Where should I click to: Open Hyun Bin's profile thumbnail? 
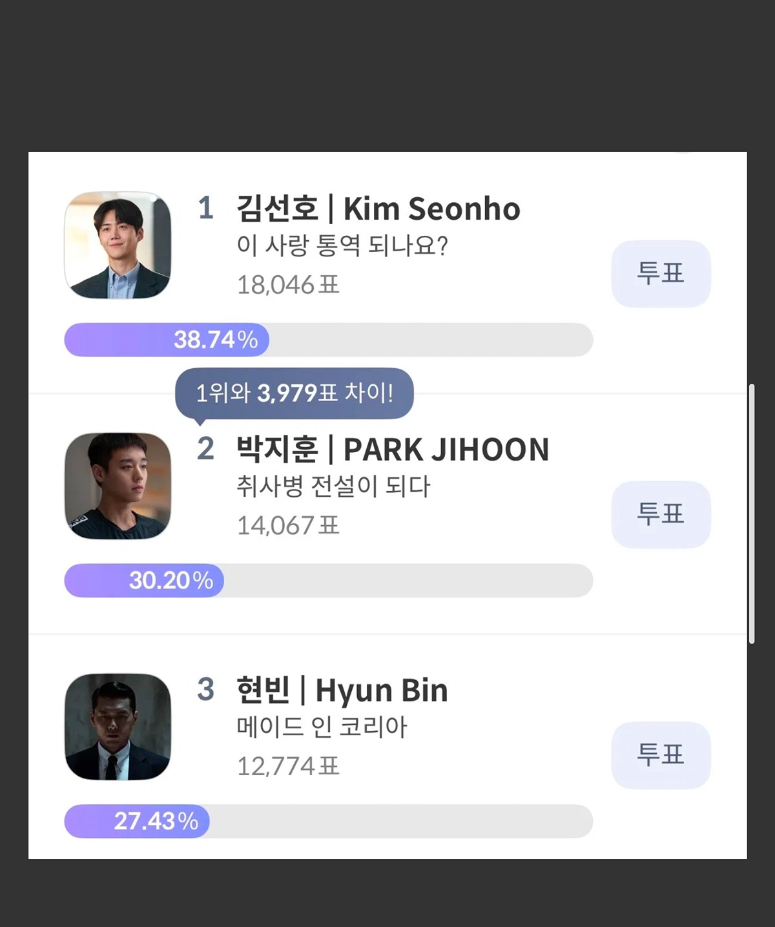(x=118, y=727)
